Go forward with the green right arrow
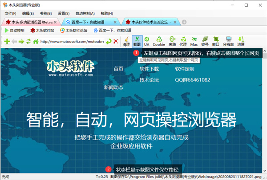This screenshot has width=267, height=180. click(x=21, y=41)
